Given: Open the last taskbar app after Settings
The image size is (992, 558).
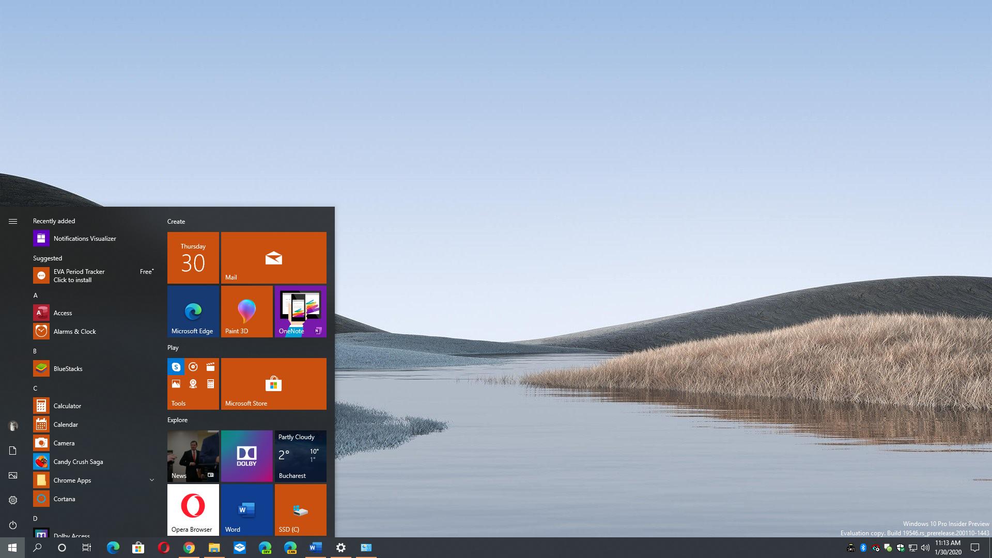Looking at the screenshot, I should [x=366, y=548].
